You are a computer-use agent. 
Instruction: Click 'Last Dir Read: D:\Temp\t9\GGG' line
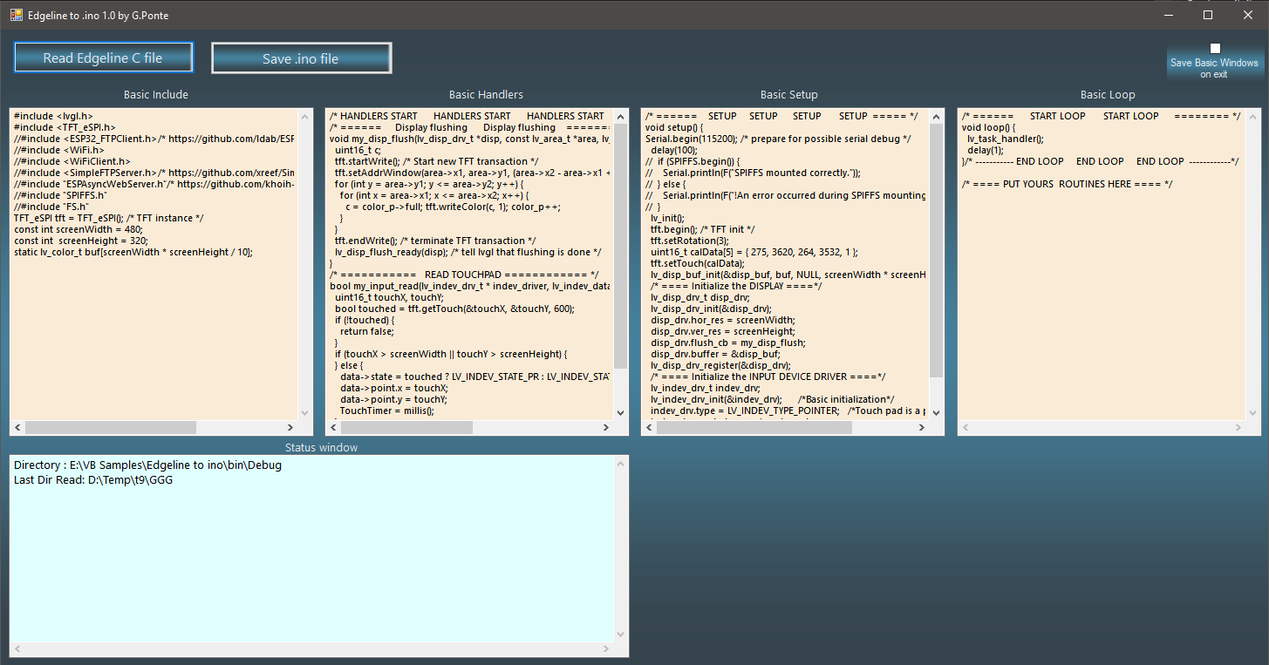(93, 479)
